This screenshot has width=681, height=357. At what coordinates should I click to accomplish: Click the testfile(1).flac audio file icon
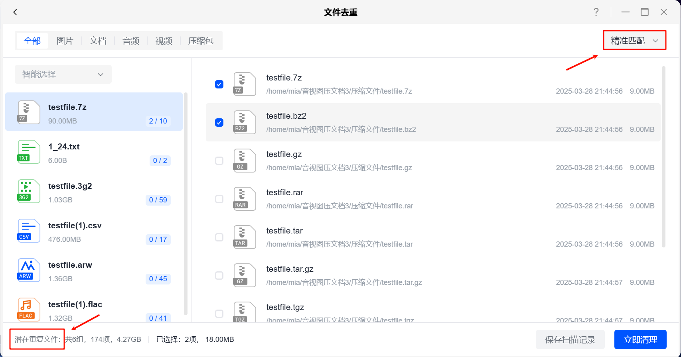point(29,310)
